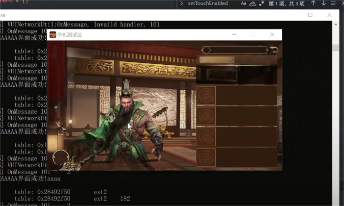Click the return arrow icon in game panel
Screen dimensions: 344x206
pyautogui.click(x=274, y=50)
